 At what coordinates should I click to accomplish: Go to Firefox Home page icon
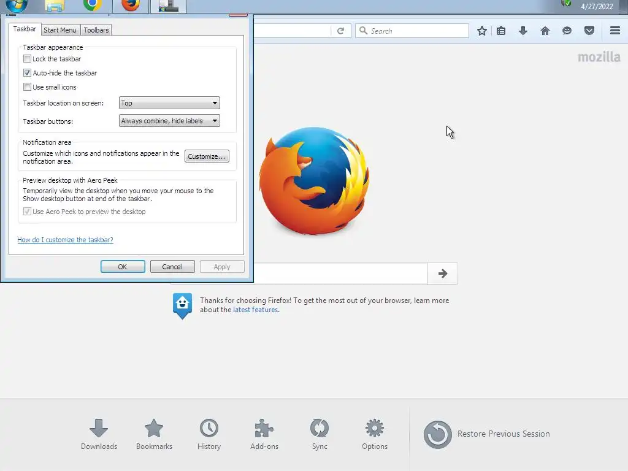point(545,31)
